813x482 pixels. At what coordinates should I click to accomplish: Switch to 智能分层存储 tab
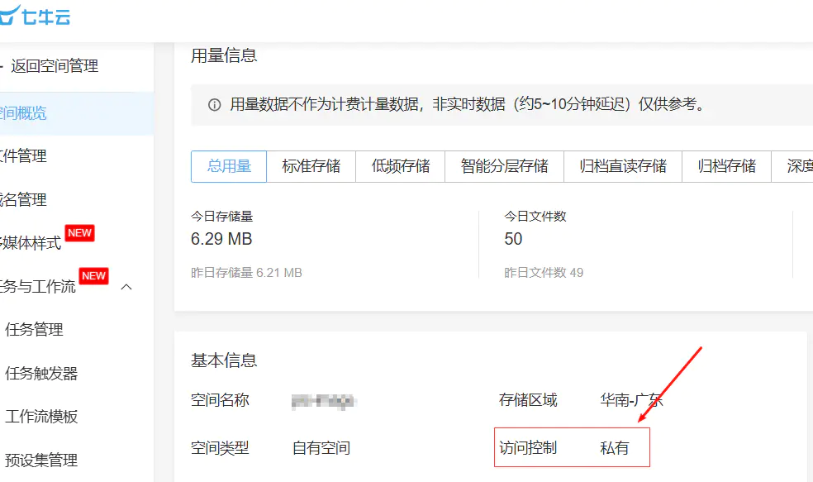click(x=505, y=166)
